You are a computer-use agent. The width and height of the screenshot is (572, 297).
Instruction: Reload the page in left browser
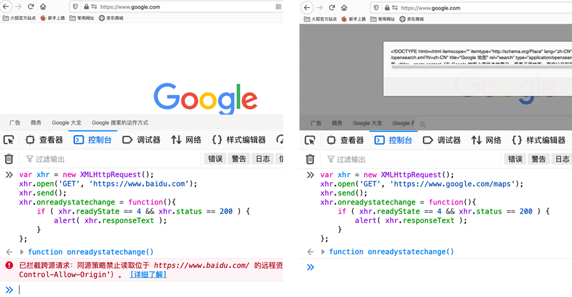click(31, 7)
